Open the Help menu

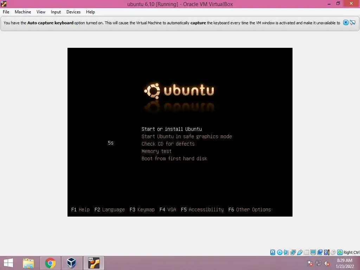(x=90, y=12)
